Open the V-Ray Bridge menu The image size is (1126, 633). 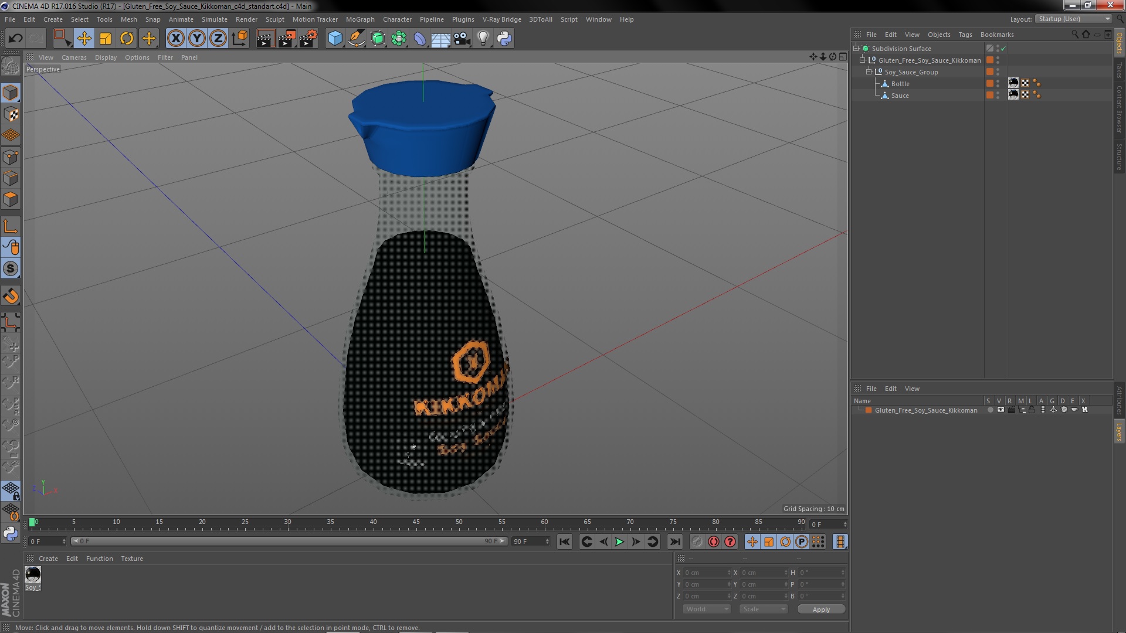click(501, 19)
